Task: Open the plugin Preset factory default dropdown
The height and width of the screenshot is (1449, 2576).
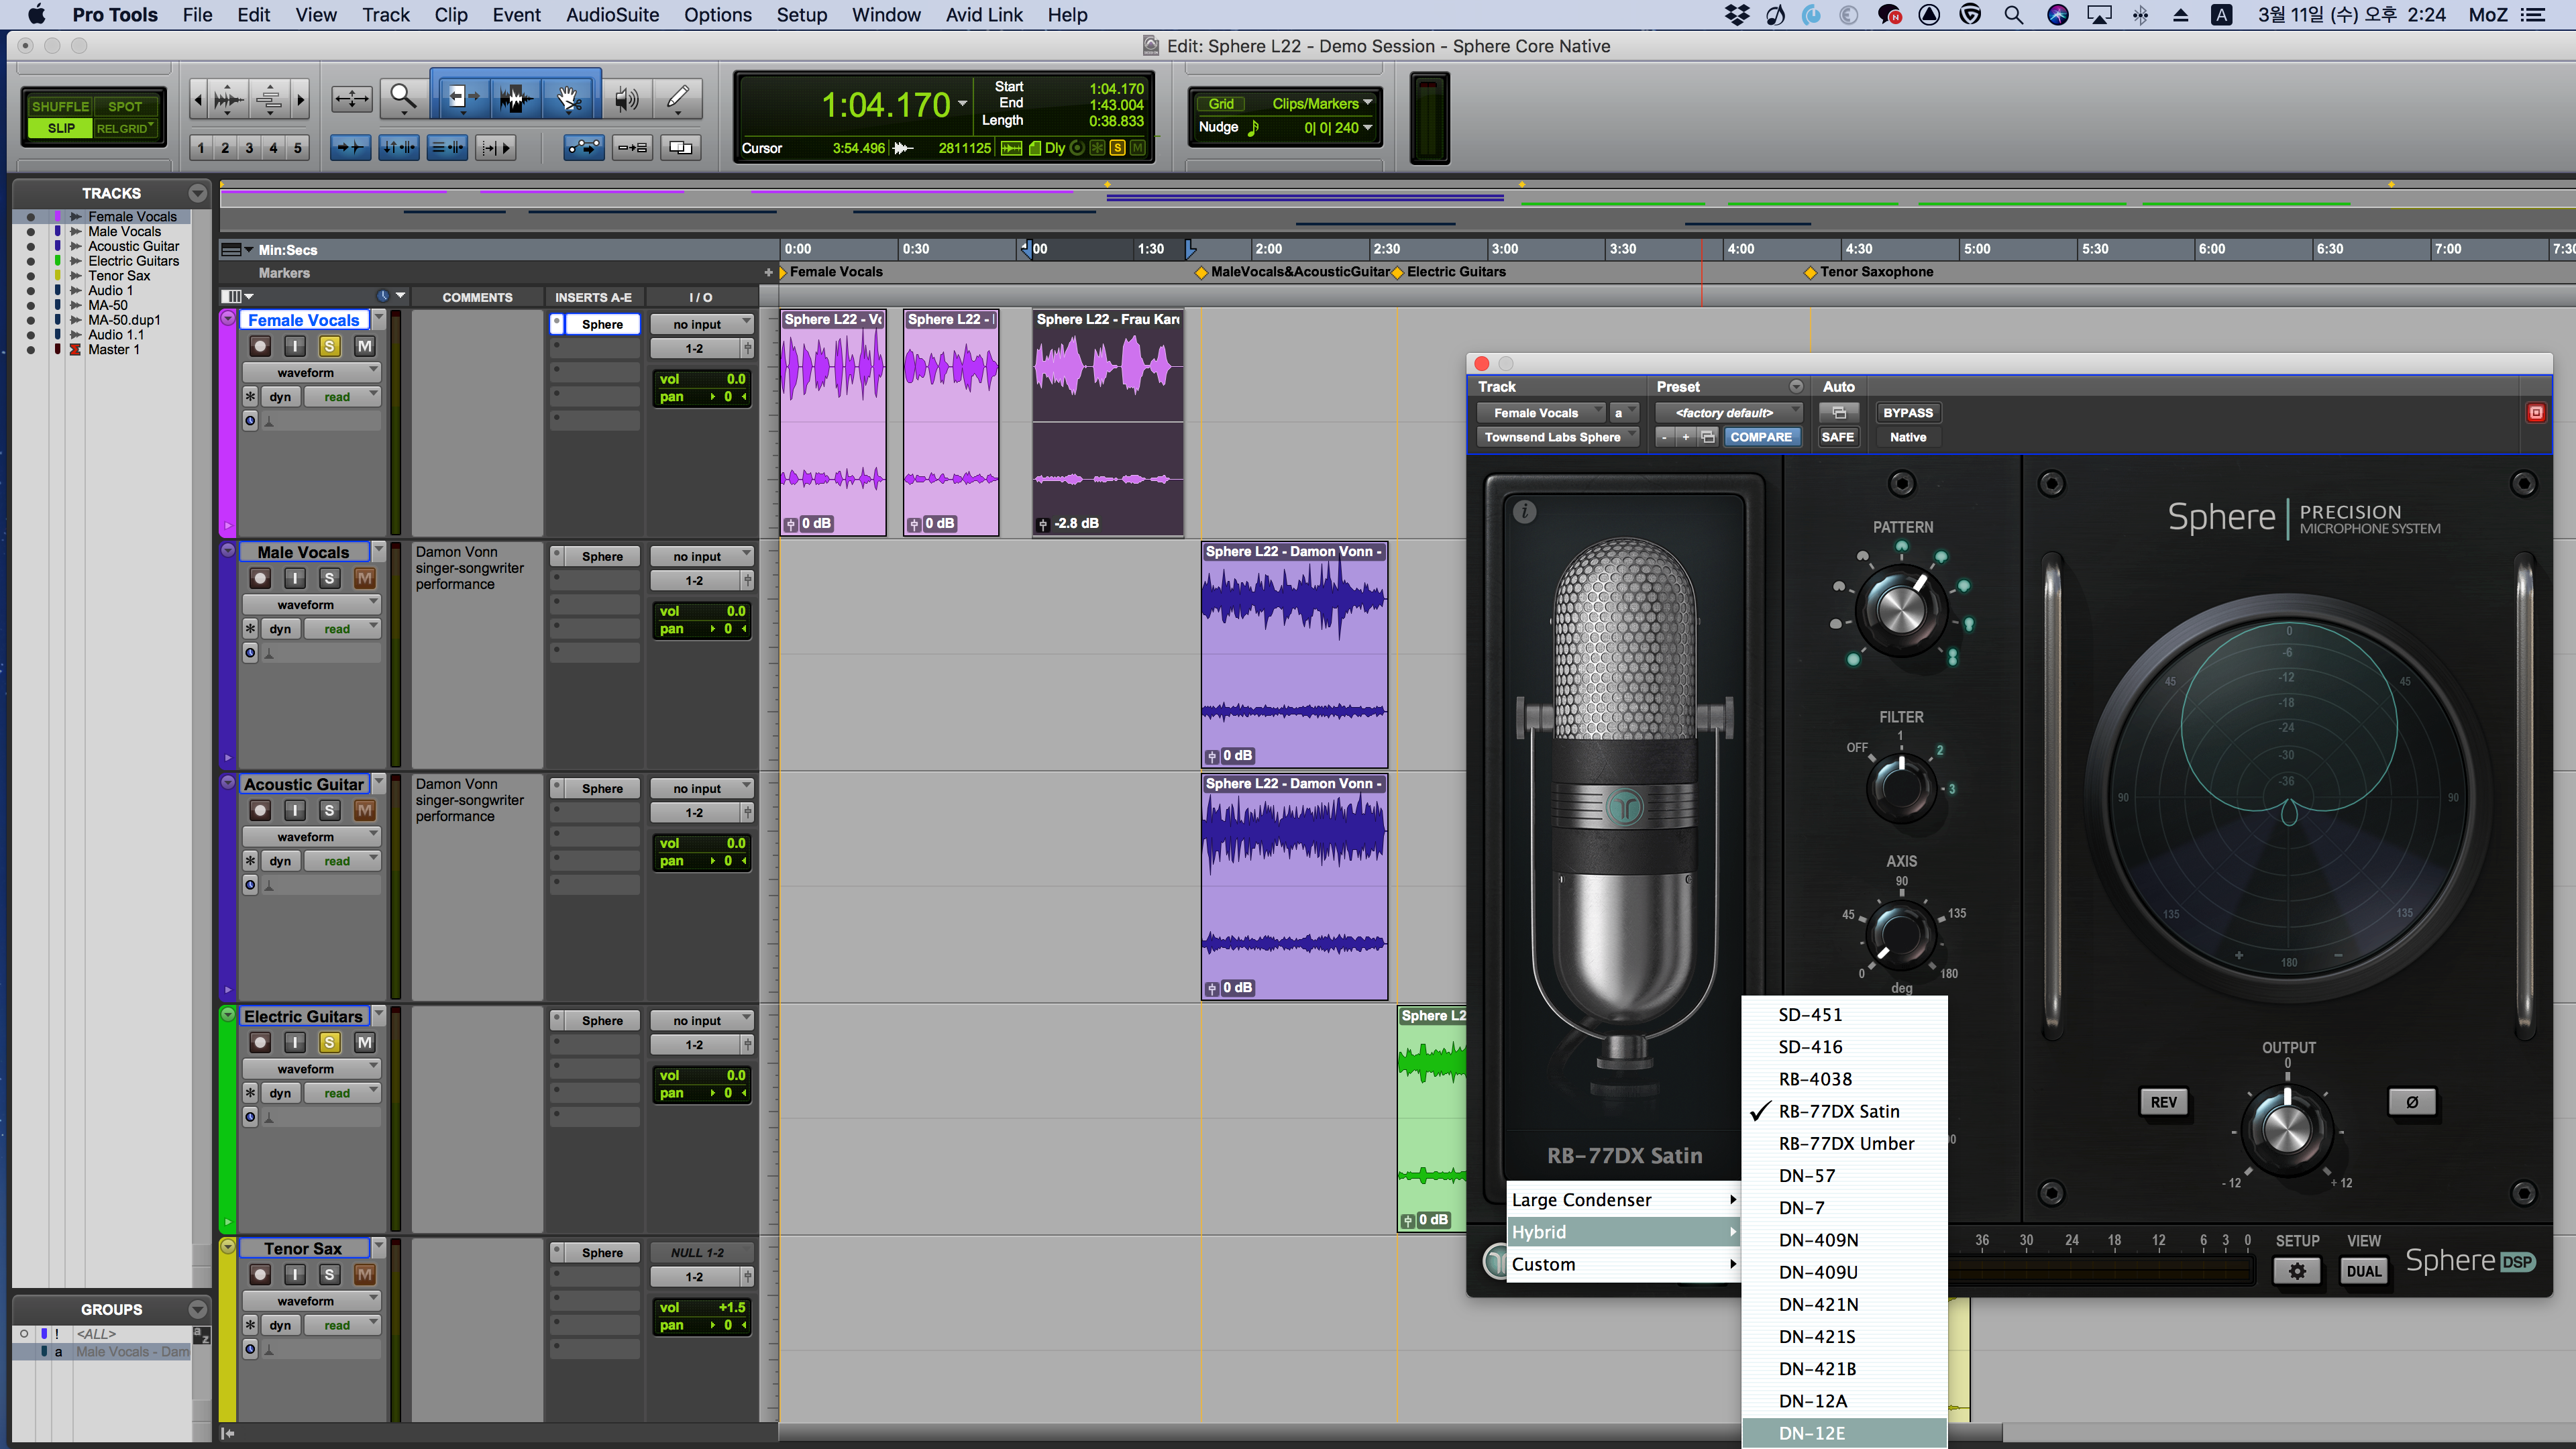Action: pyautogui.click(x=1728, y=413)
